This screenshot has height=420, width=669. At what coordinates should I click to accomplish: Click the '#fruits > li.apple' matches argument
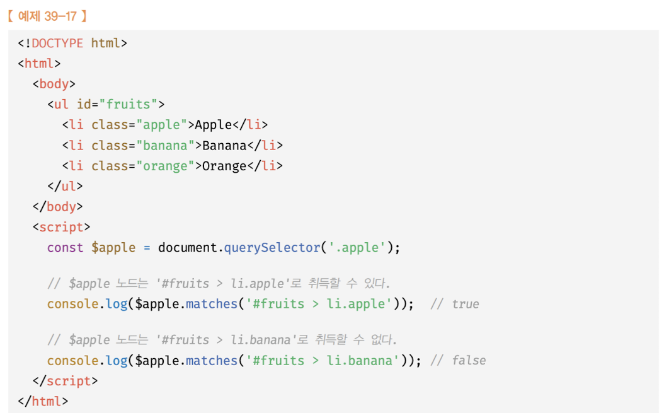coord(319,304)
